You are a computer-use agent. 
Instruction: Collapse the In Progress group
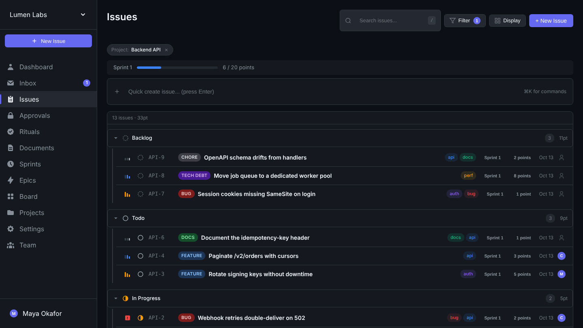[116, 298]
